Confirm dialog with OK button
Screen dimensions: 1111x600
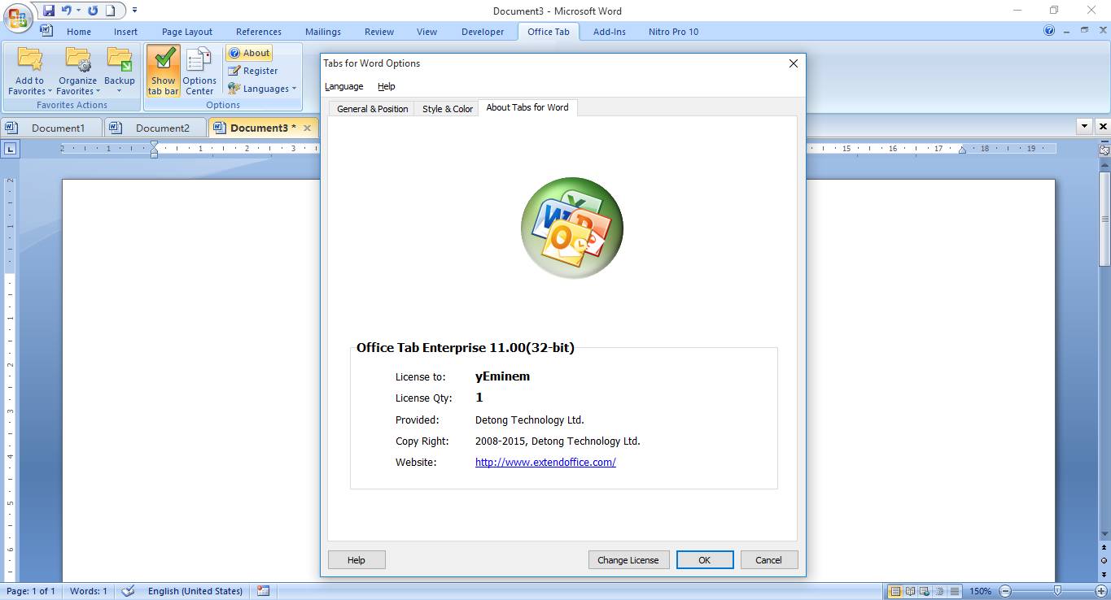tap(705, 559)
